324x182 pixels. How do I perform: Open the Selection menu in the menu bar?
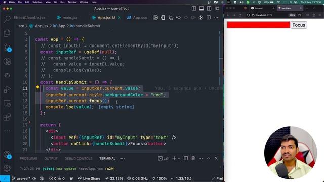(x=37, y=2)
